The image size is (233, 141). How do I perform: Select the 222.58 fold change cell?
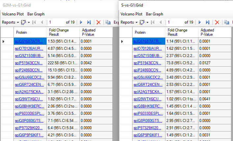[x=63, y=63]
